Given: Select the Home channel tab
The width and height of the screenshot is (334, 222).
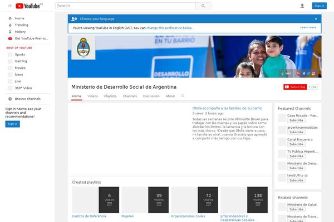Looking at the screenshot, I should (77, 96).
